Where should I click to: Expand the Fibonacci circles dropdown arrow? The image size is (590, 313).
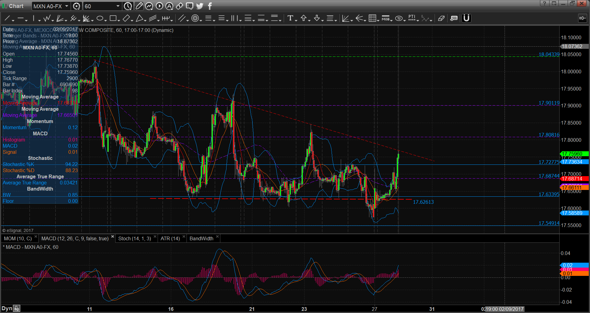coord(201,20)
